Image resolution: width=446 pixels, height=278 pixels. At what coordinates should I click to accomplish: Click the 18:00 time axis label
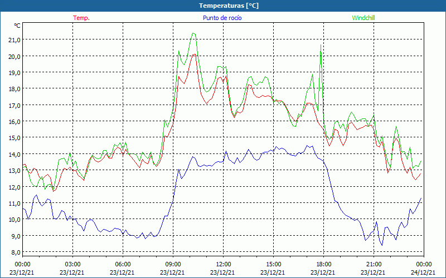324,265
